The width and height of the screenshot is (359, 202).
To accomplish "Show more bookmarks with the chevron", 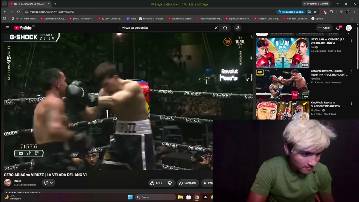I will 352,19.
